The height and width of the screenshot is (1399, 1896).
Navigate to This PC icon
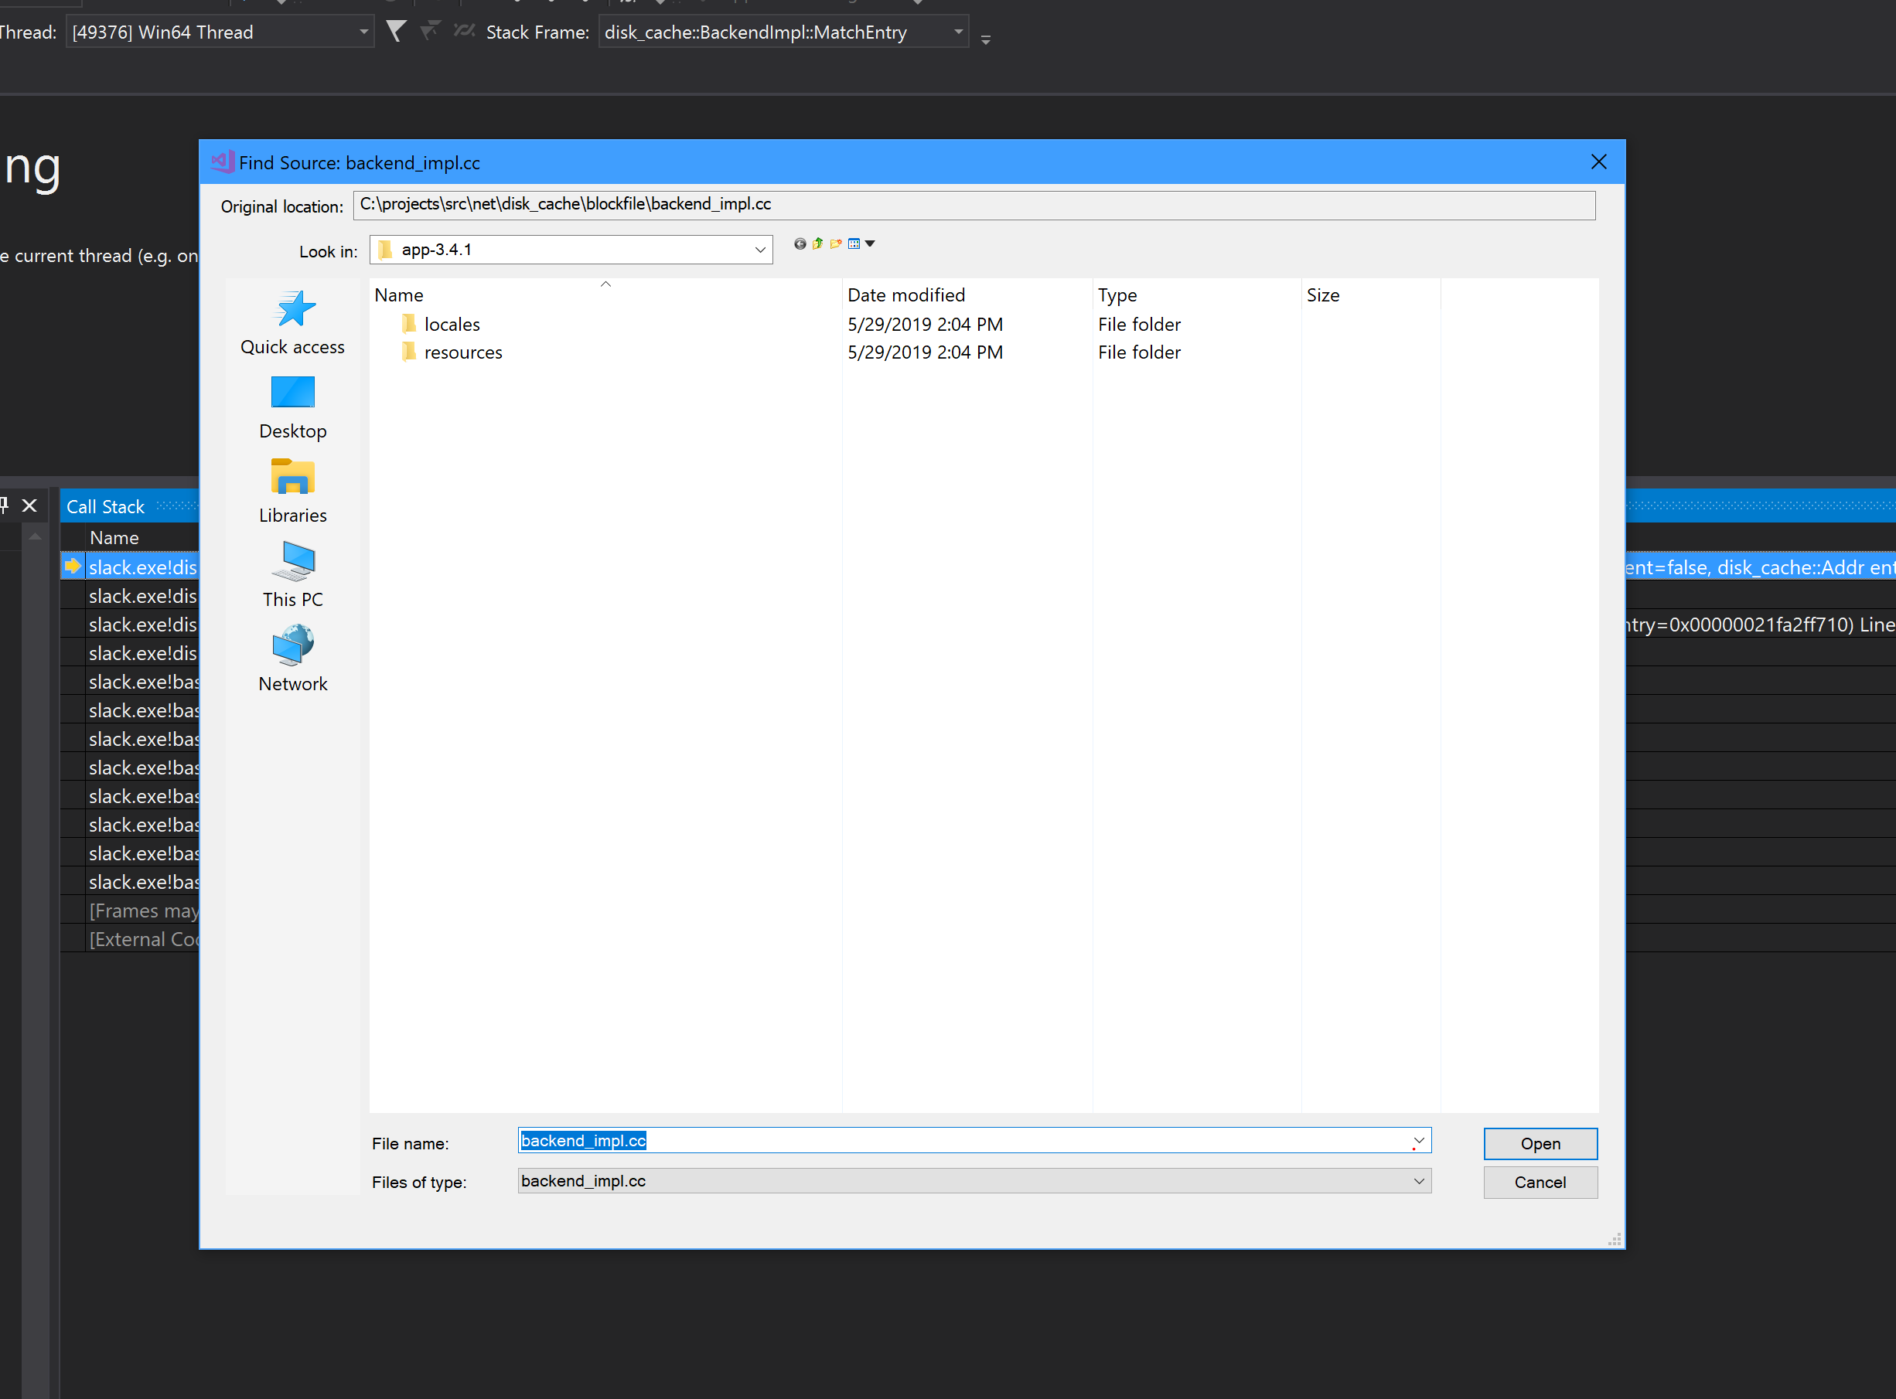coord(292,575)
